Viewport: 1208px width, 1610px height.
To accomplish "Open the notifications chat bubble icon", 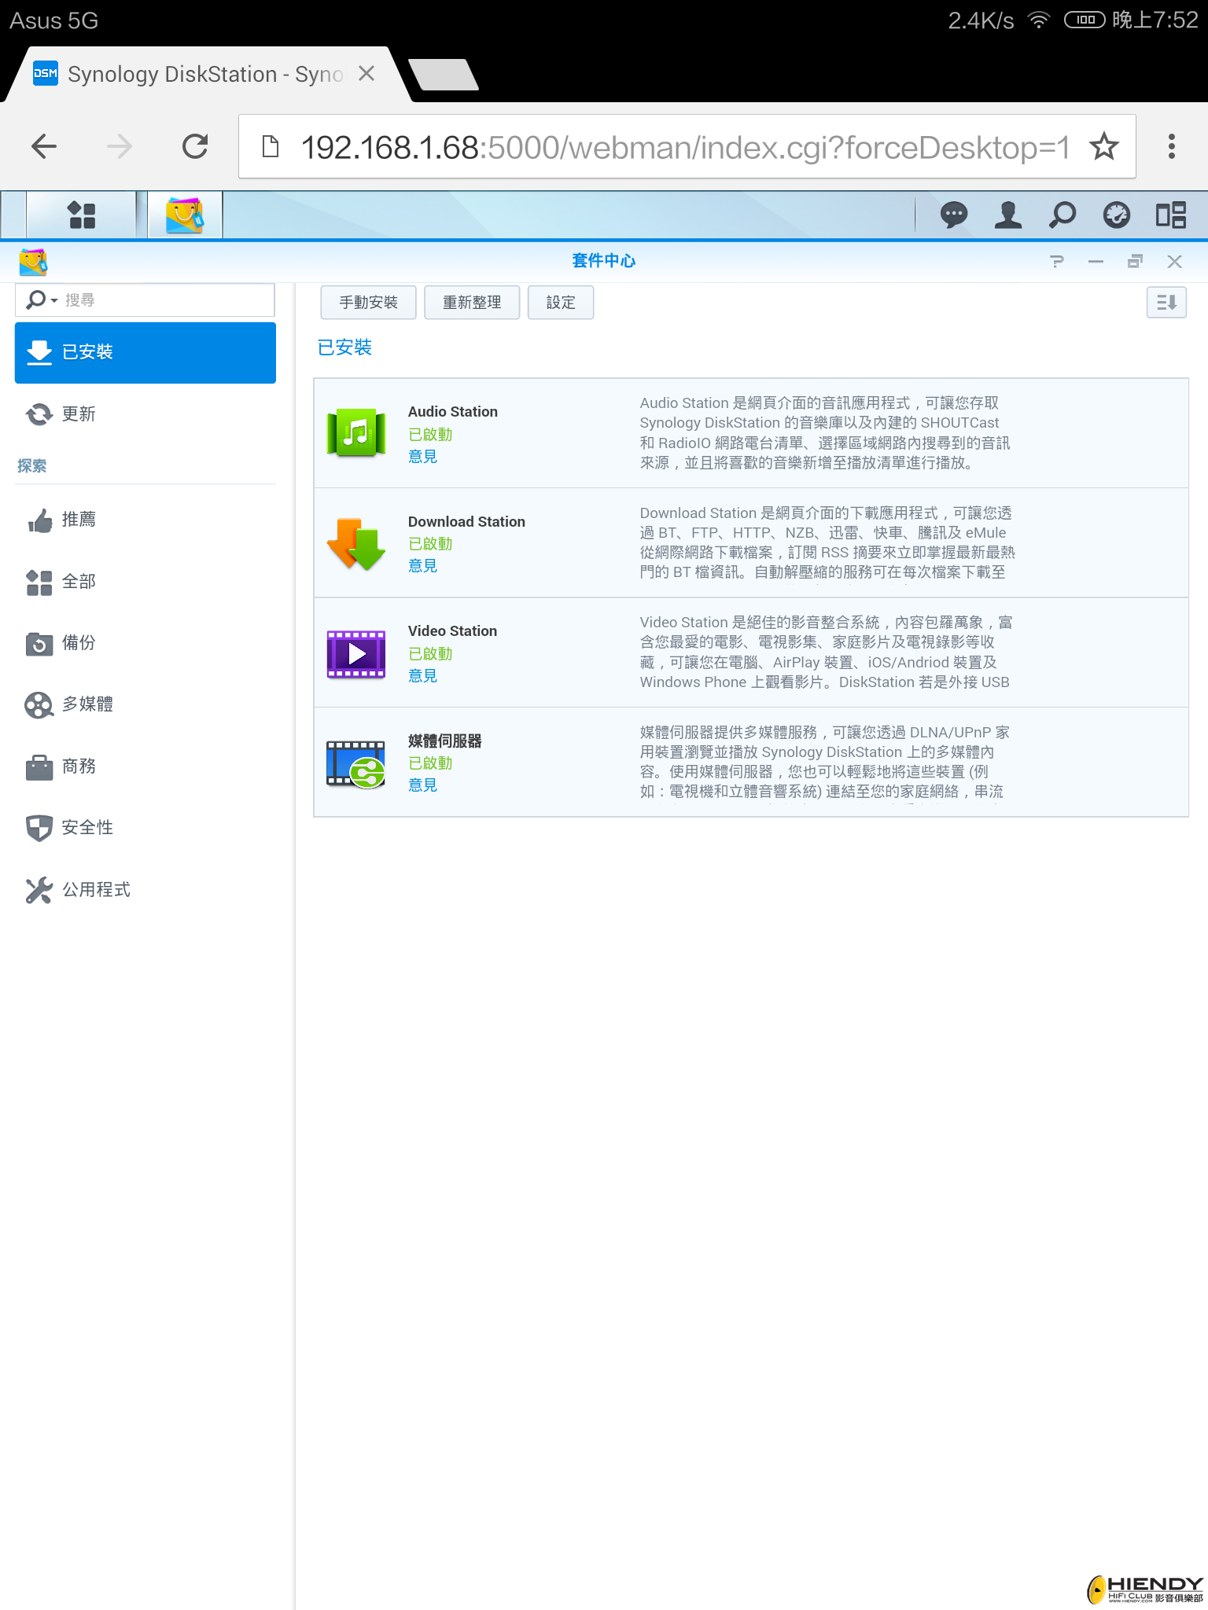I will point(954,215).
